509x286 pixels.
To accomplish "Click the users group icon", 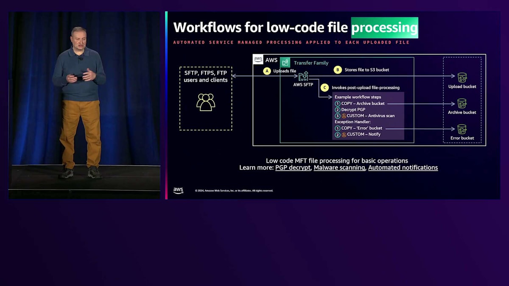I will tap(206, 102).
